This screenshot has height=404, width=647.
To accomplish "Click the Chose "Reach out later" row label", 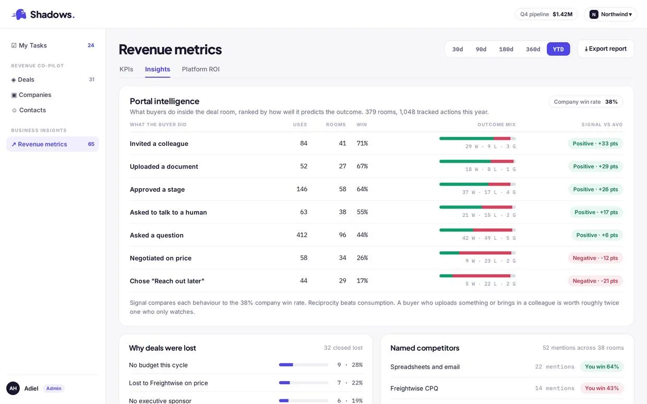I will [x=167, y=281].
